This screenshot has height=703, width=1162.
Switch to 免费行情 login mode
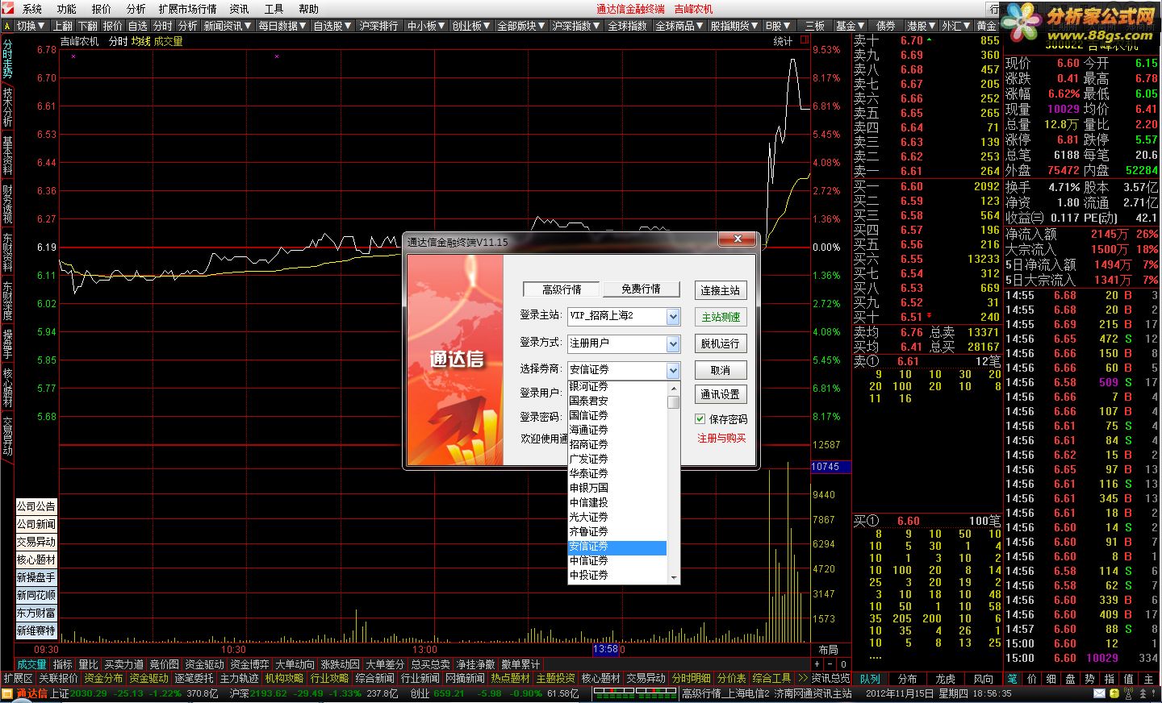point(641,289)
